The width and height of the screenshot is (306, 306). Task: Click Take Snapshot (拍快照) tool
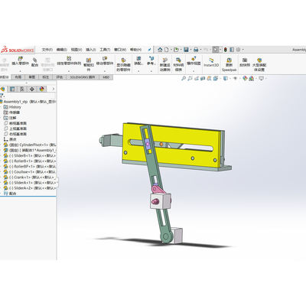click(x=245, y=62)
